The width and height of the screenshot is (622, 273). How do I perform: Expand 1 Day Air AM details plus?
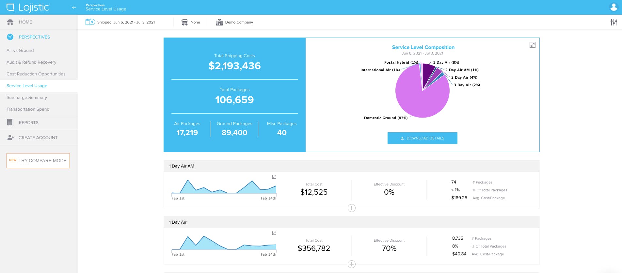tap(352, 208)
